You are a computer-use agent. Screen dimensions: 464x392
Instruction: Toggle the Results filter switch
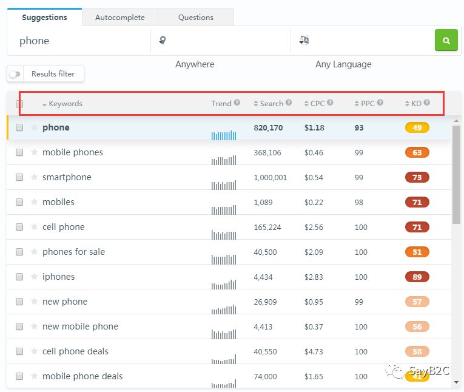click(15, 74)
